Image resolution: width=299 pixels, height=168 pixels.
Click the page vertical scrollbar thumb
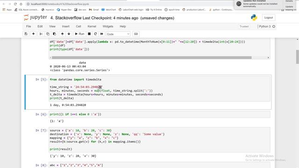[298, 57]
